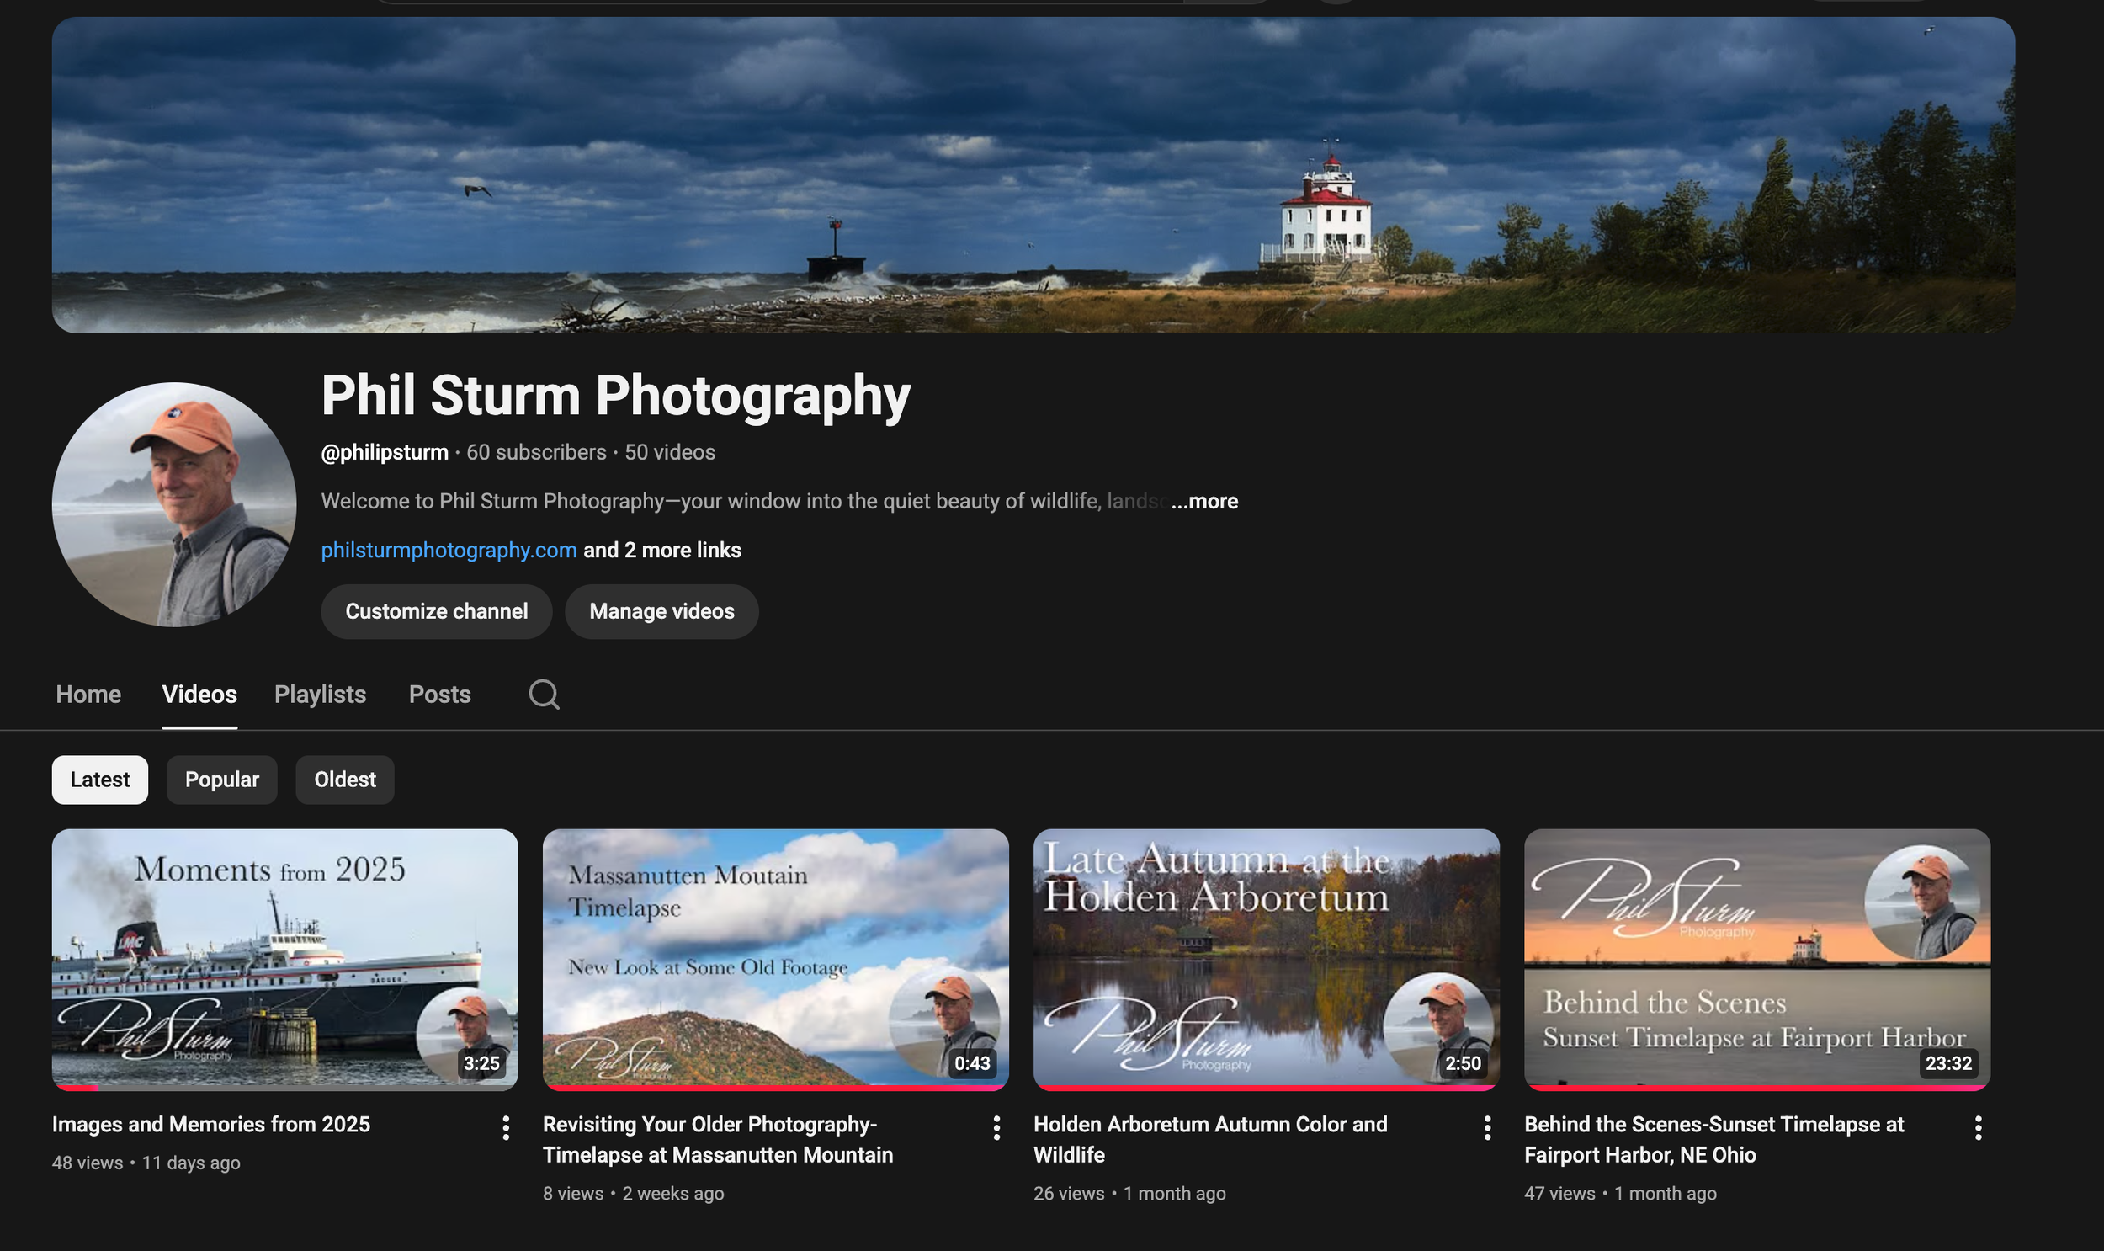Click the channel search magnifier icon
This screenshot has height=1251, width=2104.
point(544,695)
